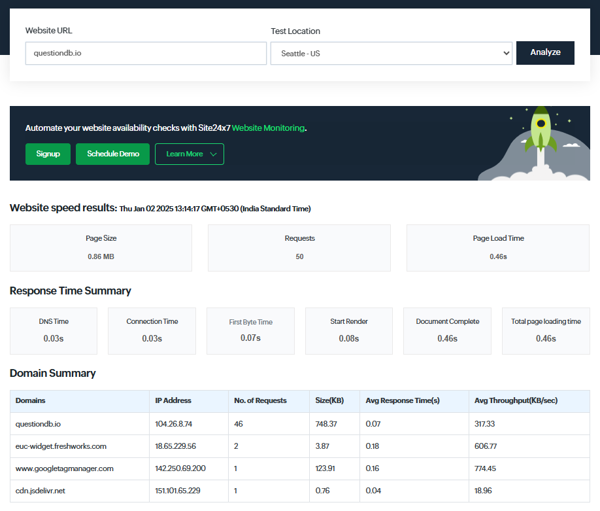Click the Avg Throughput(KB/sec) column header

[529, 401]
